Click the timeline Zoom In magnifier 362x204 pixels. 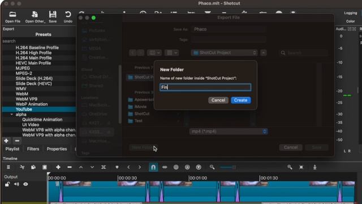click(290, 167)
